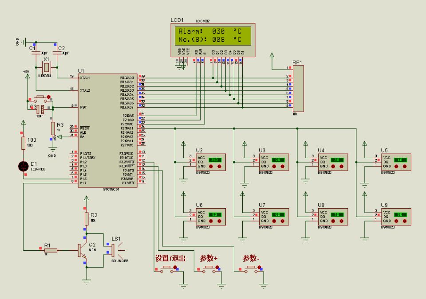Image resolution: width=426 pixels, height=299 pixels.
Task: Select pull-up resistor R2
Action: click(87, 219)
